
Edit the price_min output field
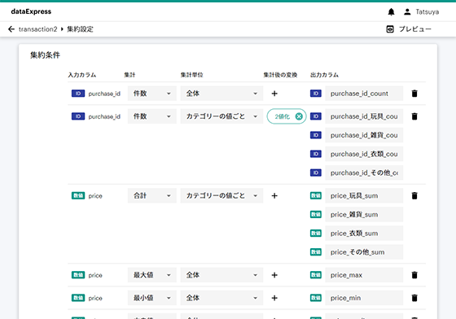364,298
